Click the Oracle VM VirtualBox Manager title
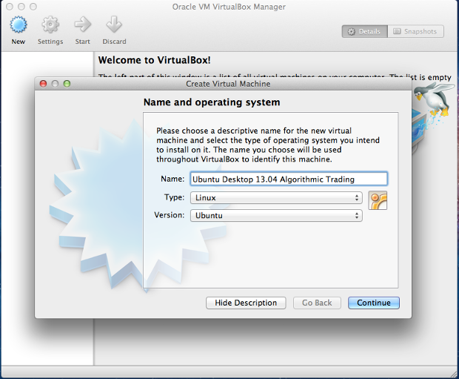 pyautogui.click(x=229, y=7)
